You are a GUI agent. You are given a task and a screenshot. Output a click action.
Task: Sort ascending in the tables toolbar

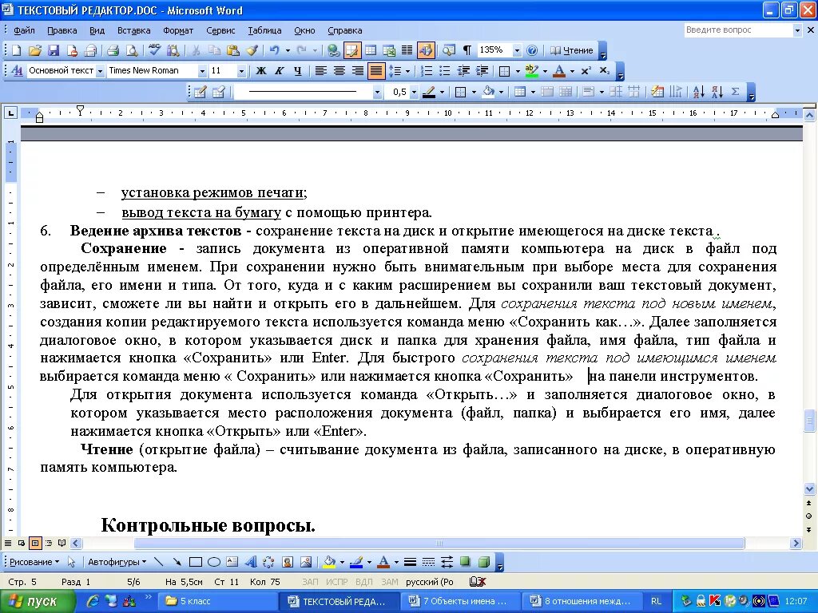(698, 93)
